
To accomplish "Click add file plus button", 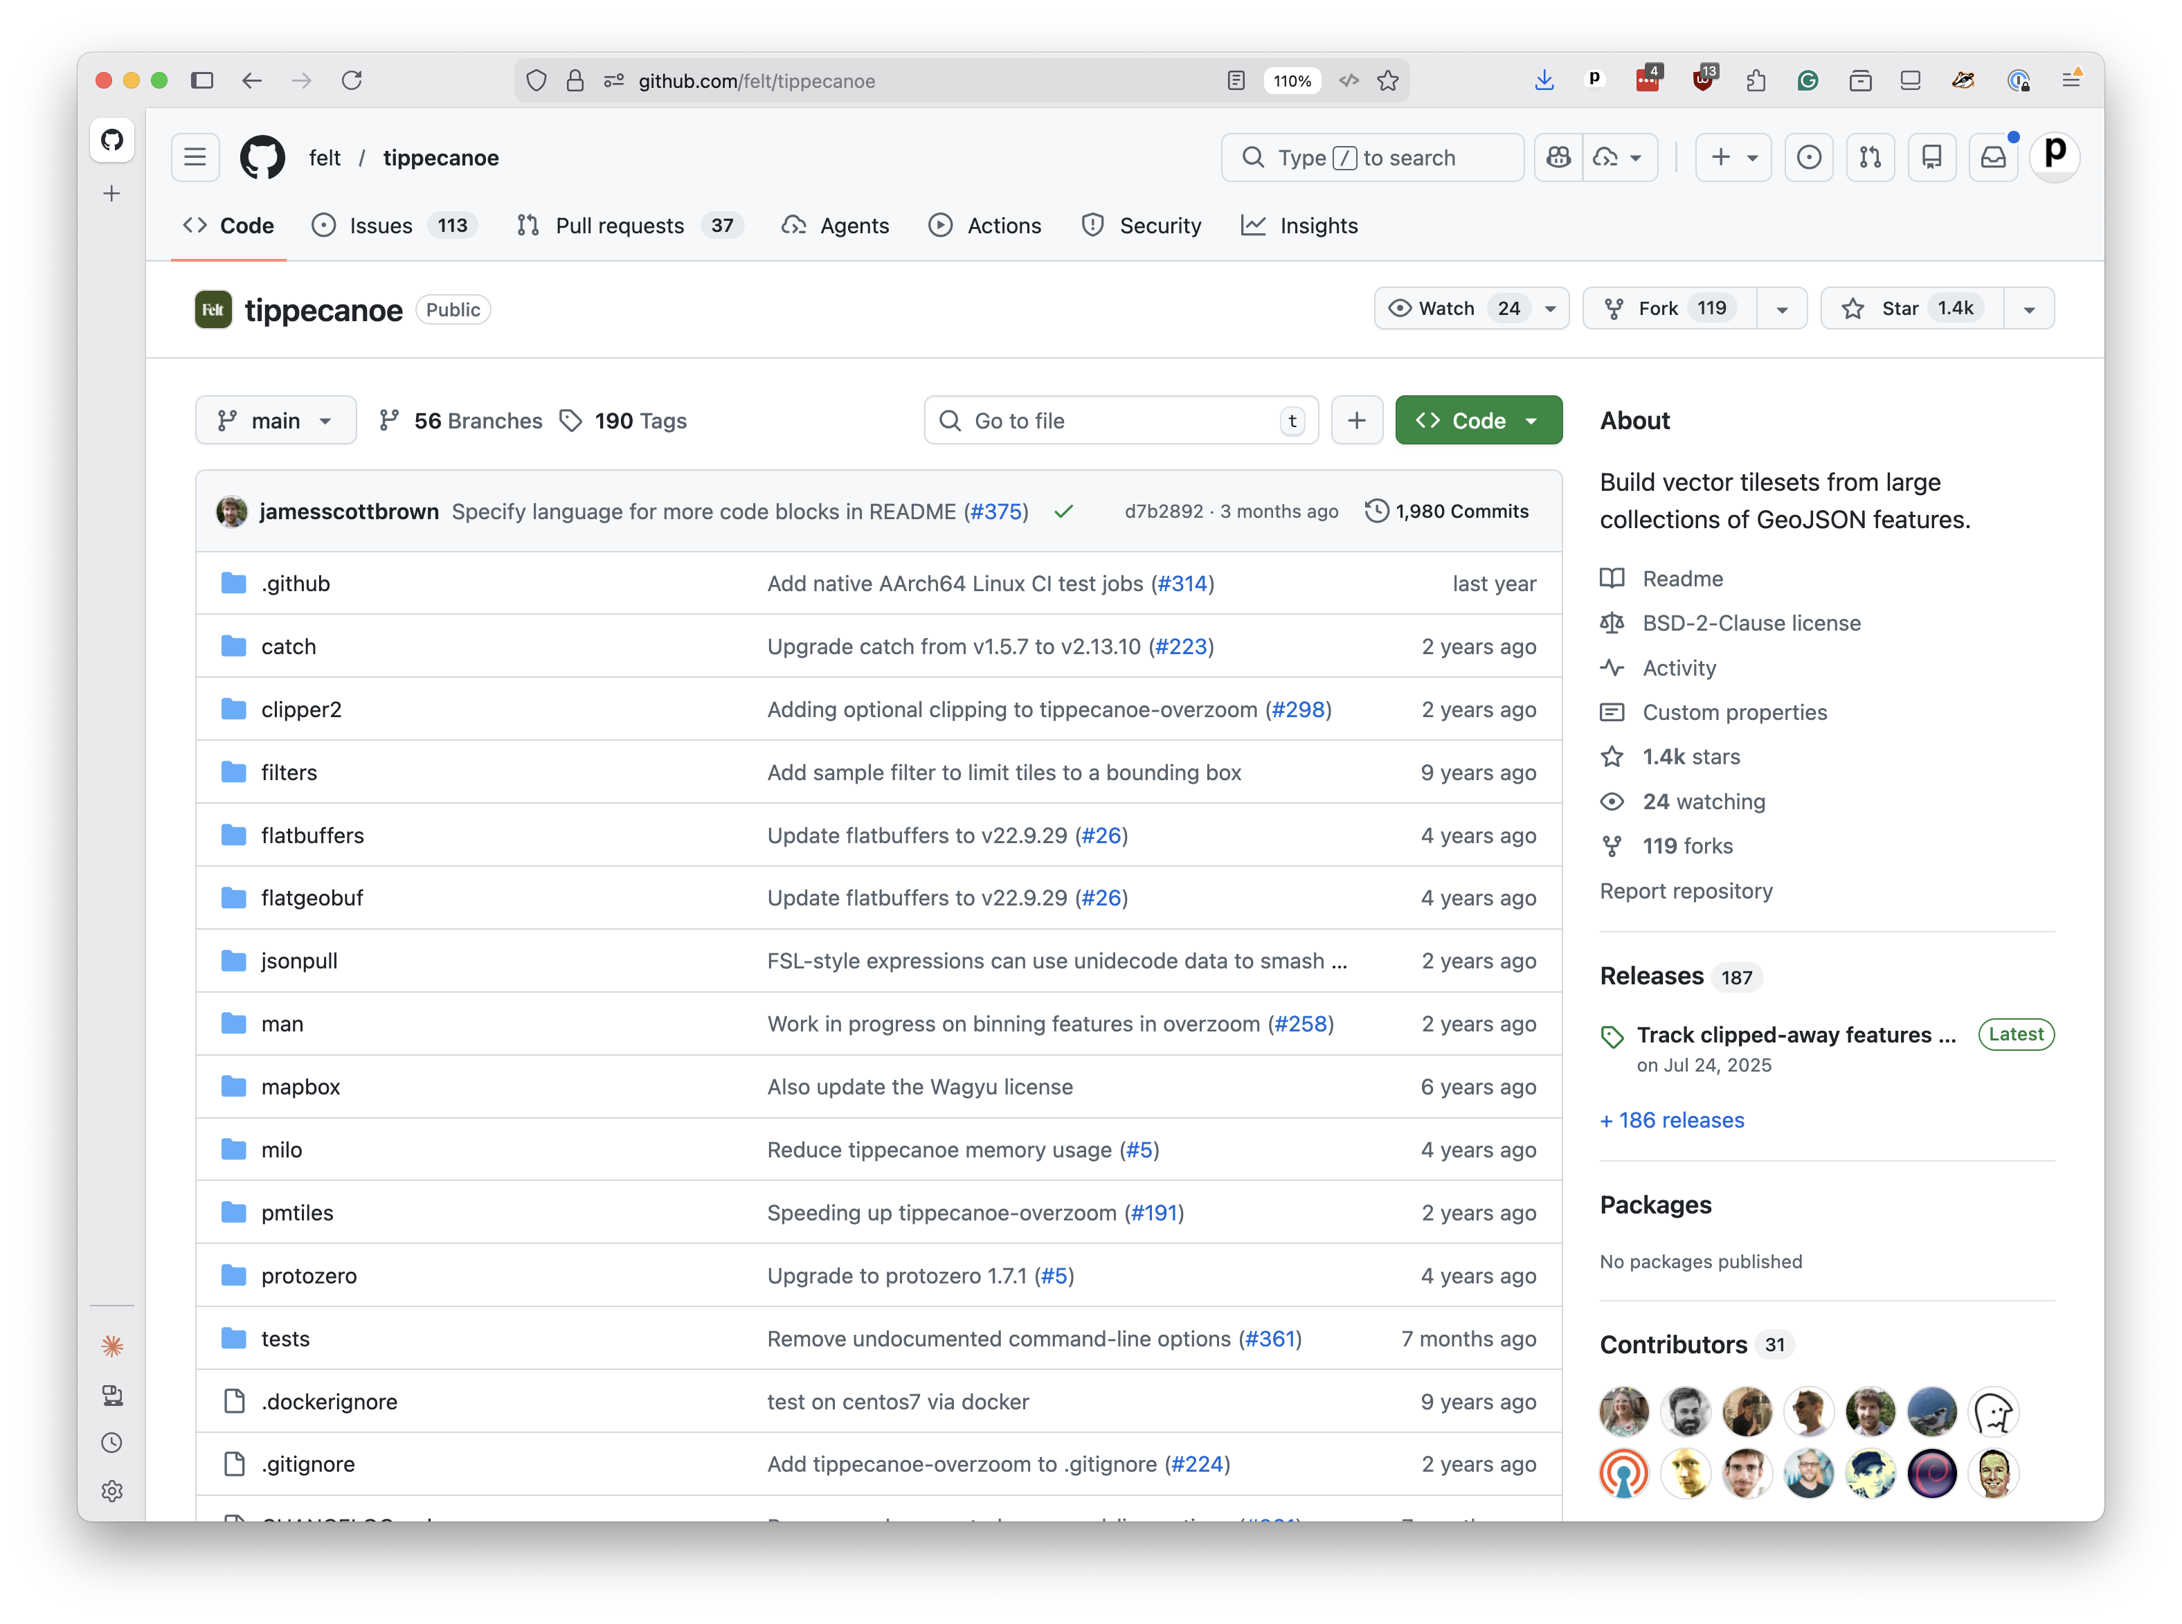I will click(x=1356, y=421).
